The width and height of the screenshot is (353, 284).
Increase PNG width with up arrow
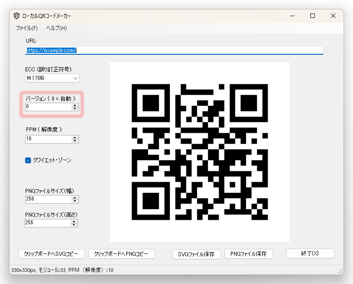coord(75,197)
